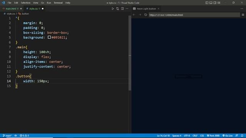Open the Selection menu

click(26, 3)
